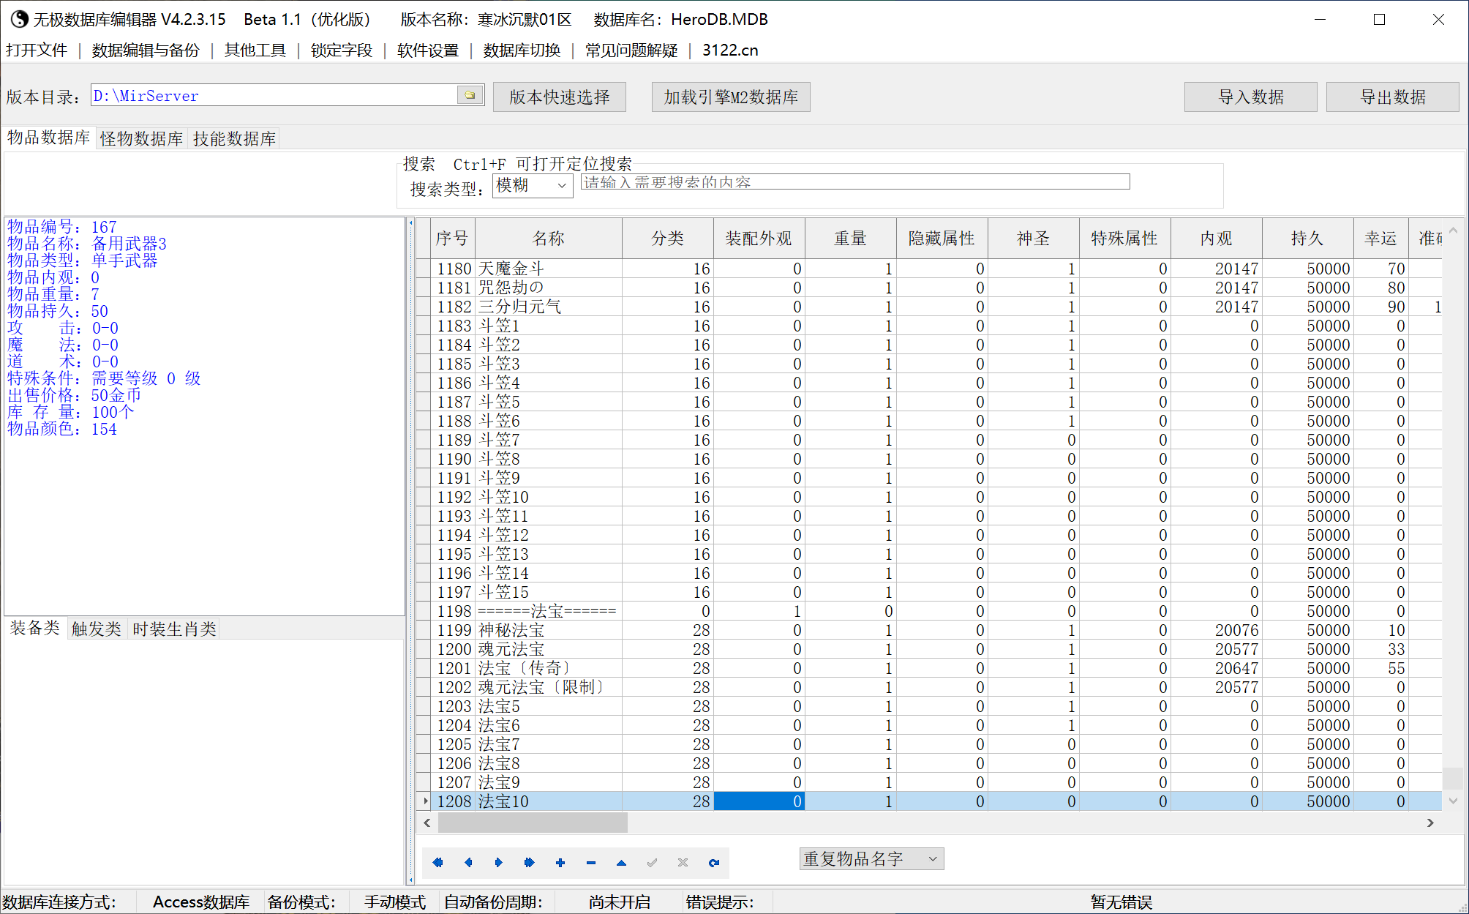This screenshot has height=914, width=1469.
Task: Click the 导出数据 button
Action: tap(1393, 97)
